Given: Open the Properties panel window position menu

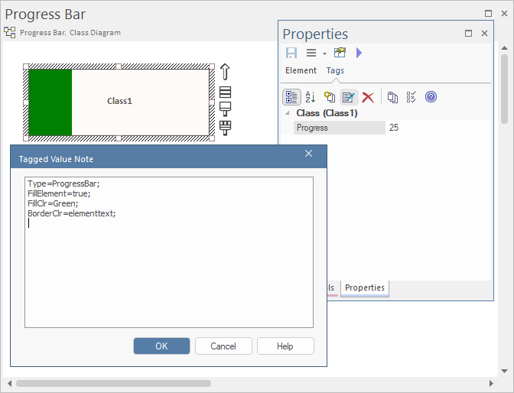Looking at the screenshot, I should pyautogui.click(x=469, y=34).
